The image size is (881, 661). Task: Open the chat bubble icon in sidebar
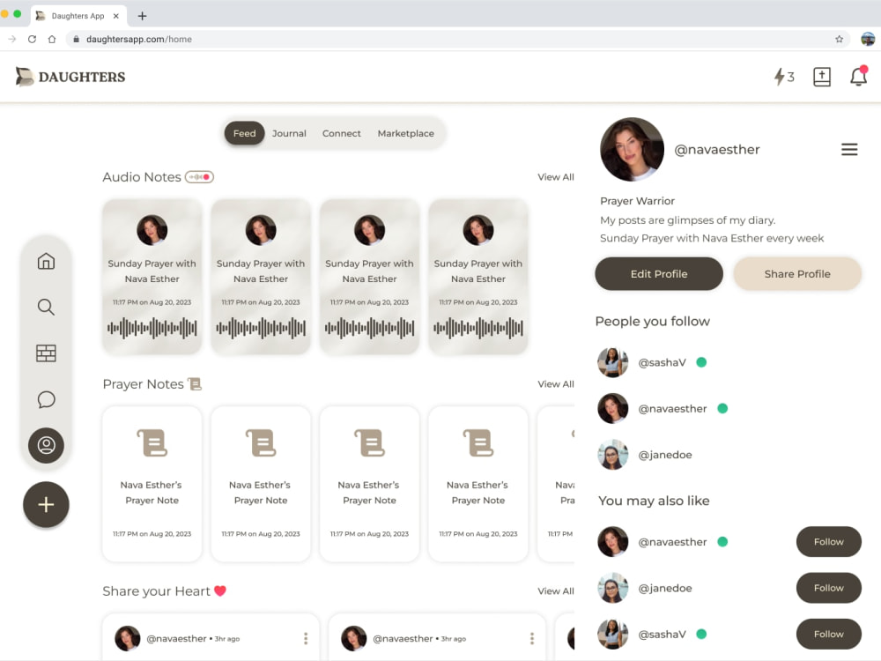[x=46, y=399]
